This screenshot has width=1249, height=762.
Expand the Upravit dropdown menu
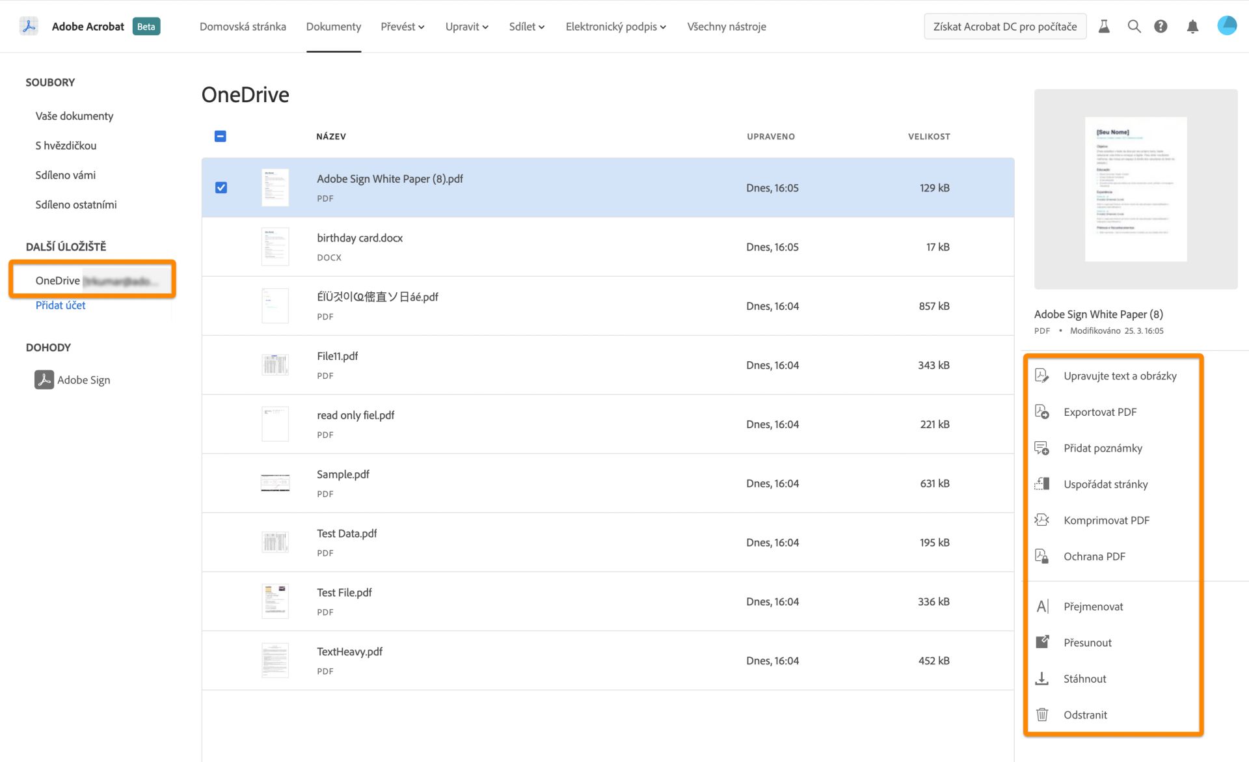pos(466,27)
